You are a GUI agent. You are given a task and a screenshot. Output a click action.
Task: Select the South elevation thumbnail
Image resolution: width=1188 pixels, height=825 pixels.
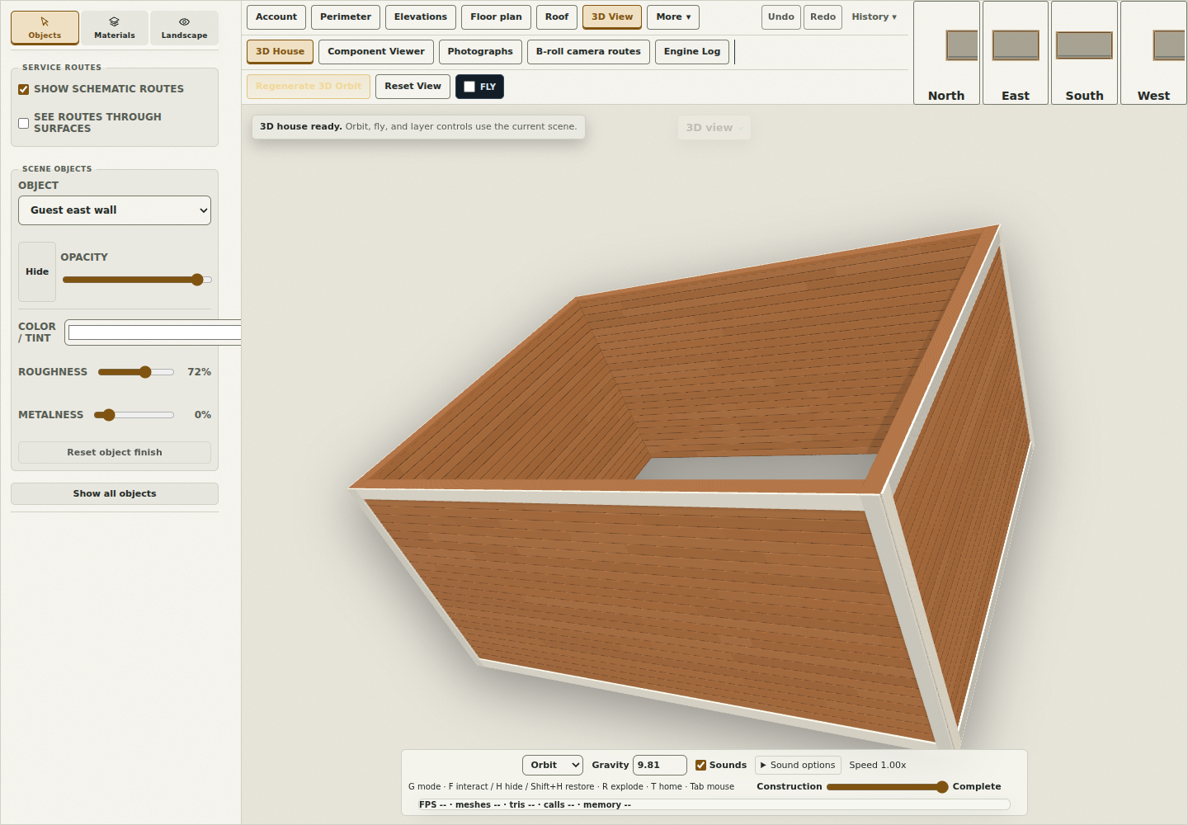[x=1084, y=53]
